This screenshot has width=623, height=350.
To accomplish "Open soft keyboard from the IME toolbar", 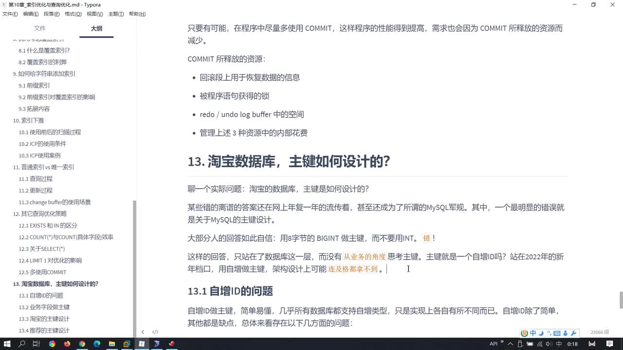I will pyautogui.click(x=556, y=333).
